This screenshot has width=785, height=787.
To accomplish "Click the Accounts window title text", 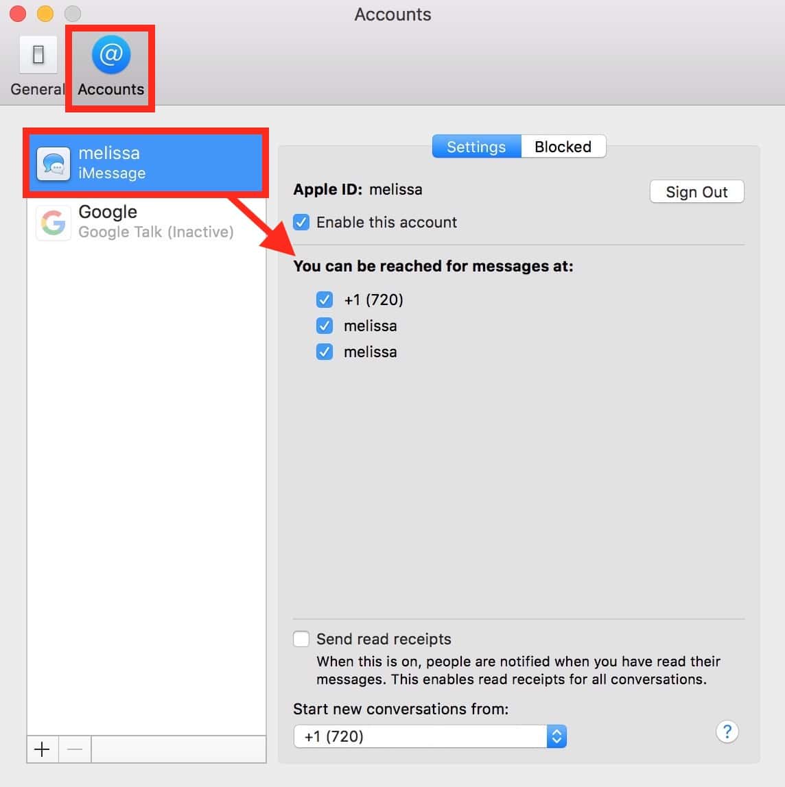I will click(392, 14).
